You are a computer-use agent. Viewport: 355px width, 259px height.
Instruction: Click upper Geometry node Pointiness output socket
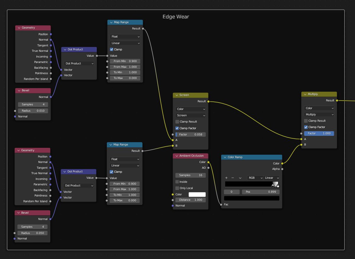51,73
